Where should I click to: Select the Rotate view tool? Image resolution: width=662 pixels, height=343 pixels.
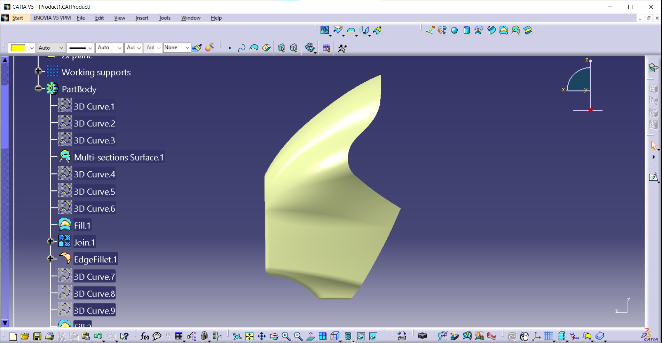click(274, 336)
